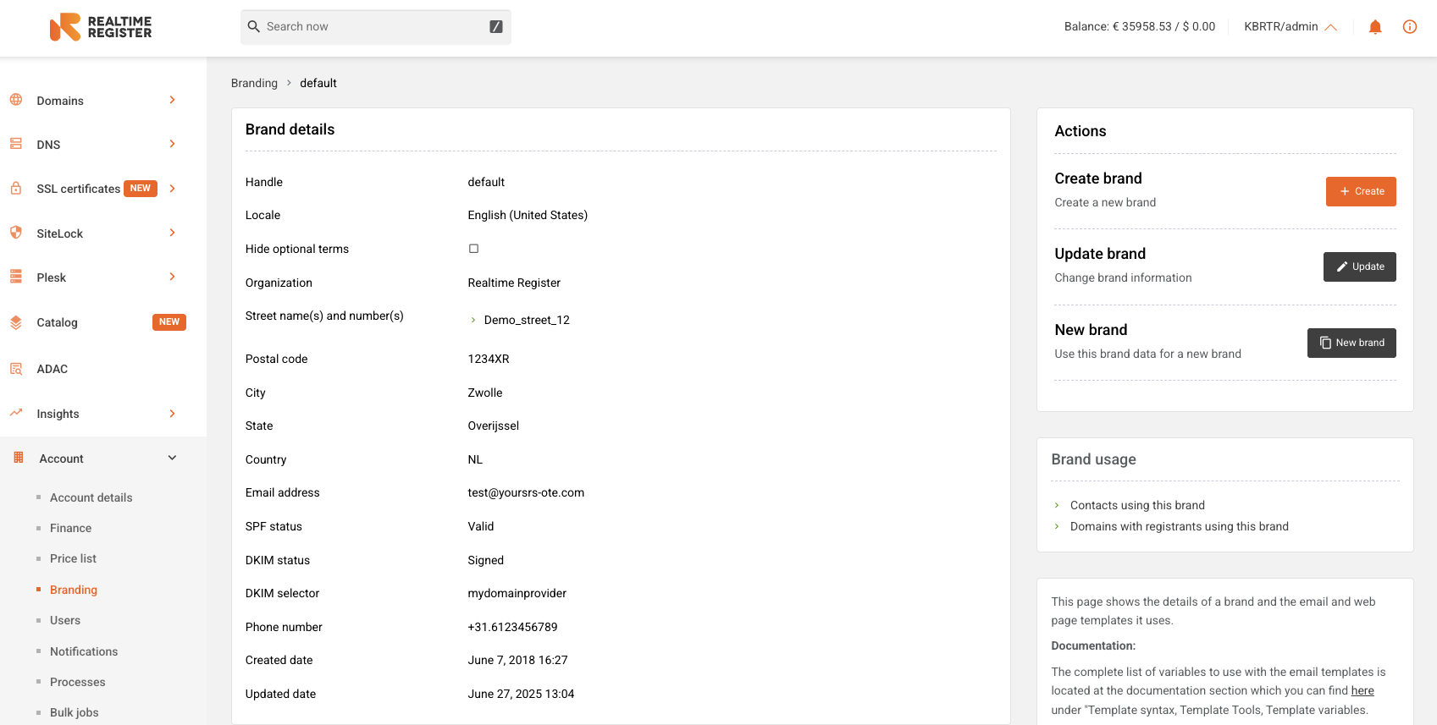The width and height of the screenshot is (1437, 725).
Task: Click the Insights trend line icon
Action: [16, 413]
